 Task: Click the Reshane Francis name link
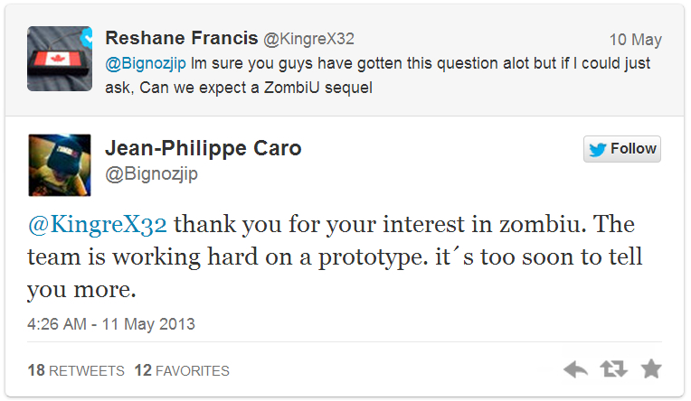coord(181,38)
